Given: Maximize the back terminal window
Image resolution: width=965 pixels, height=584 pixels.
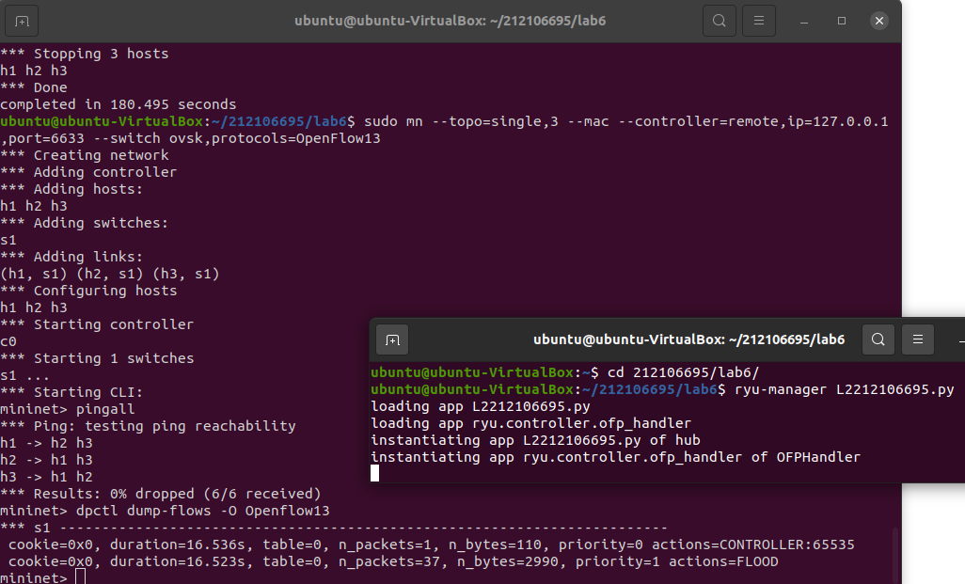Looking at the screenshot, I should tap(841, 21).
